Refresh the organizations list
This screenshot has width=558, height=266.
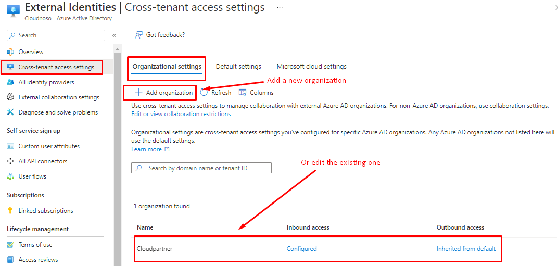point(216,93)
